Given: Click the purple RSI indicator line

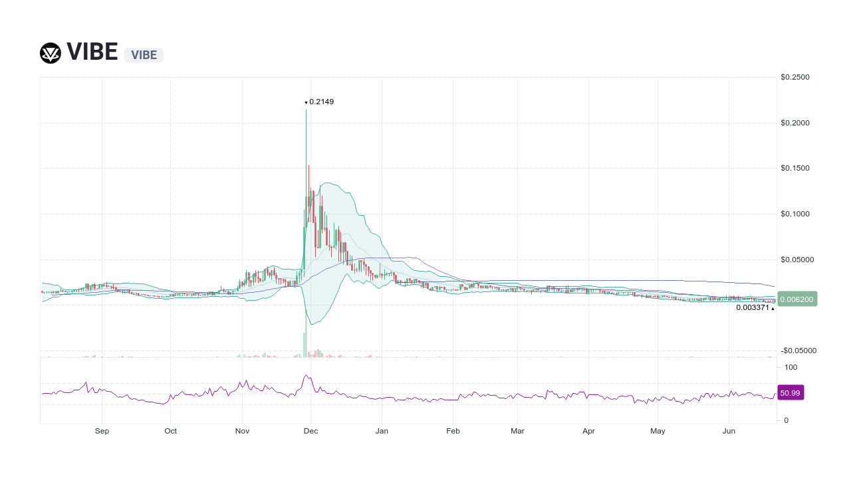Looking at the screenshot, I should [307, 376].
